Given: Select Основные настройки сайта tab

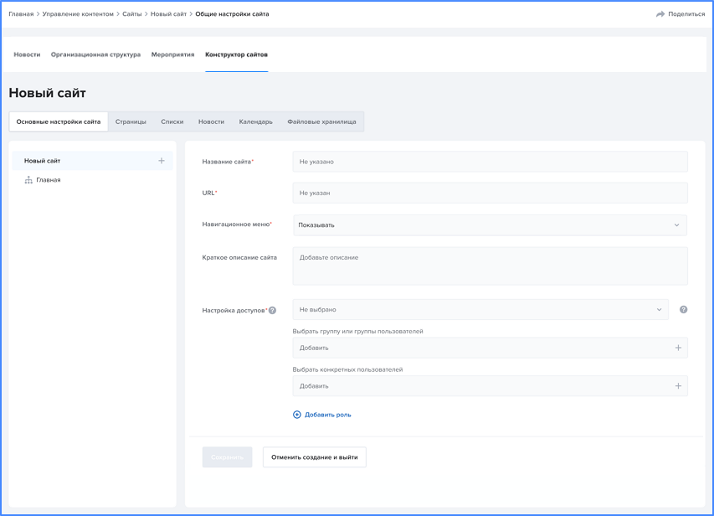Looking at the screenshot, I should tap(59, 121).
